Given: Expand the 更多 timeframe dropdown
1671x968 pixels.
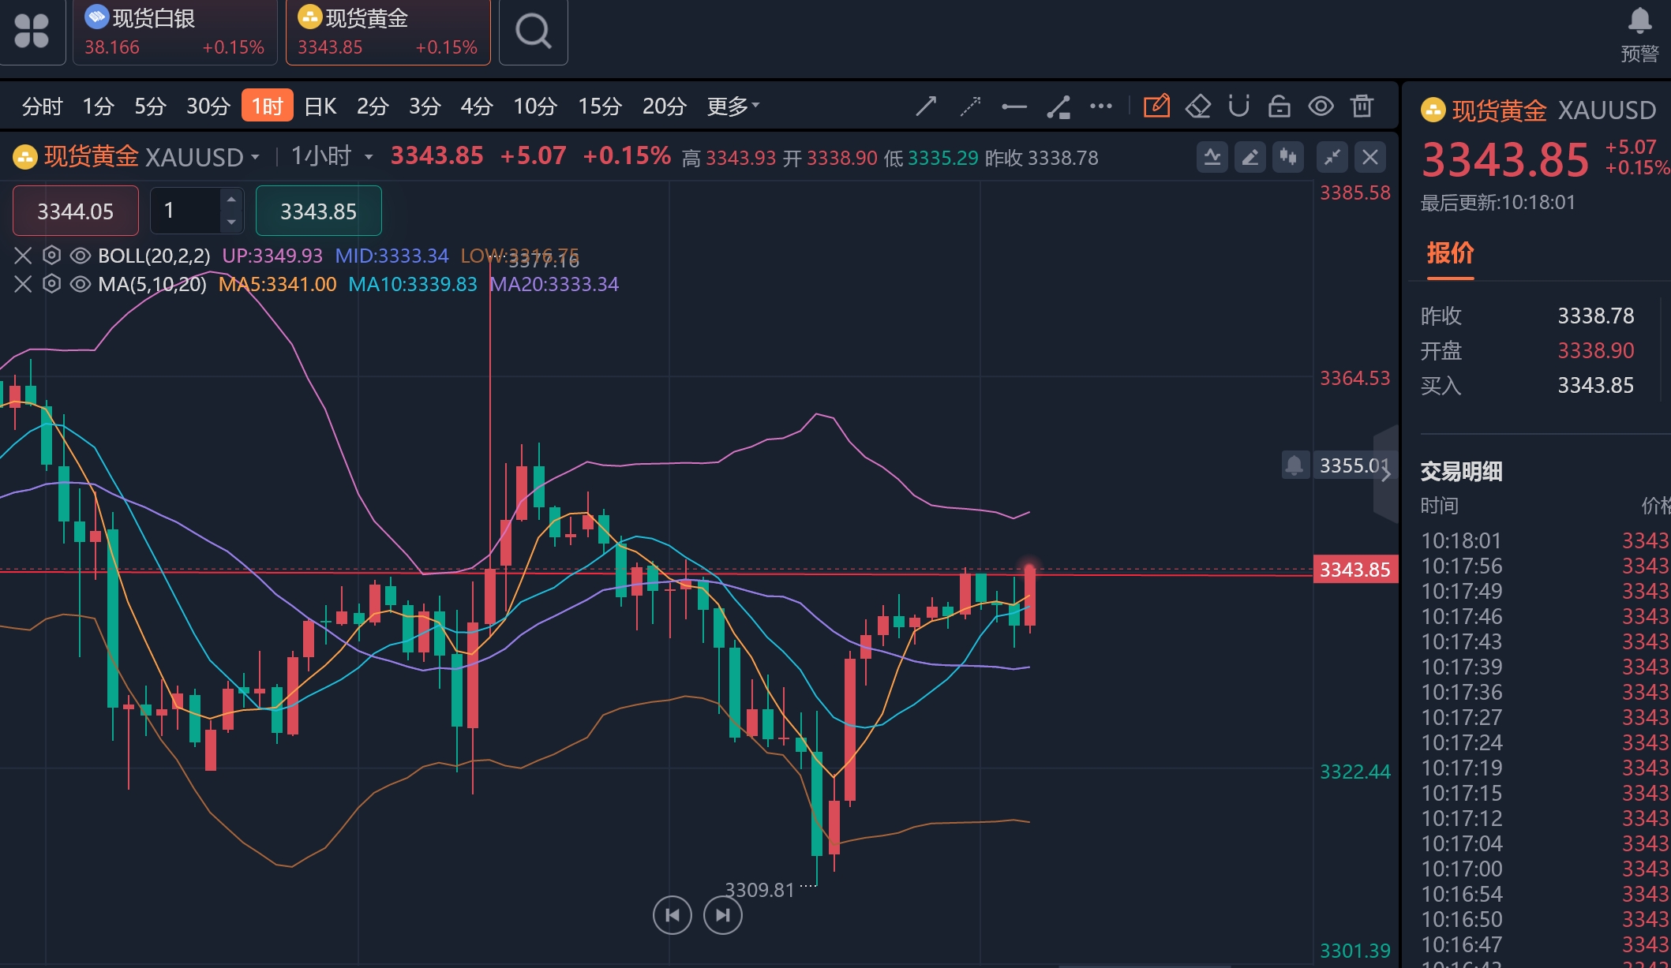Looking at the screenshot, I should [x=733, y=106].
